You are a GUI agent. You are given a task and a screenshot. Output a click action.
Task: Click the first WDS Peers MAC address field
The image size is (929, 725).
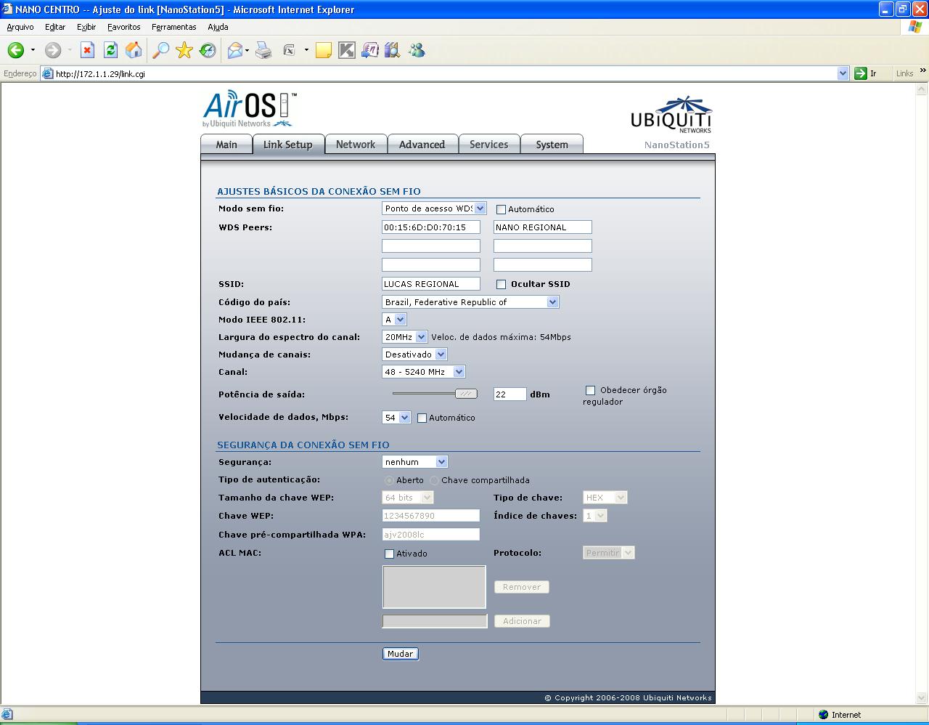click(431, 227)
